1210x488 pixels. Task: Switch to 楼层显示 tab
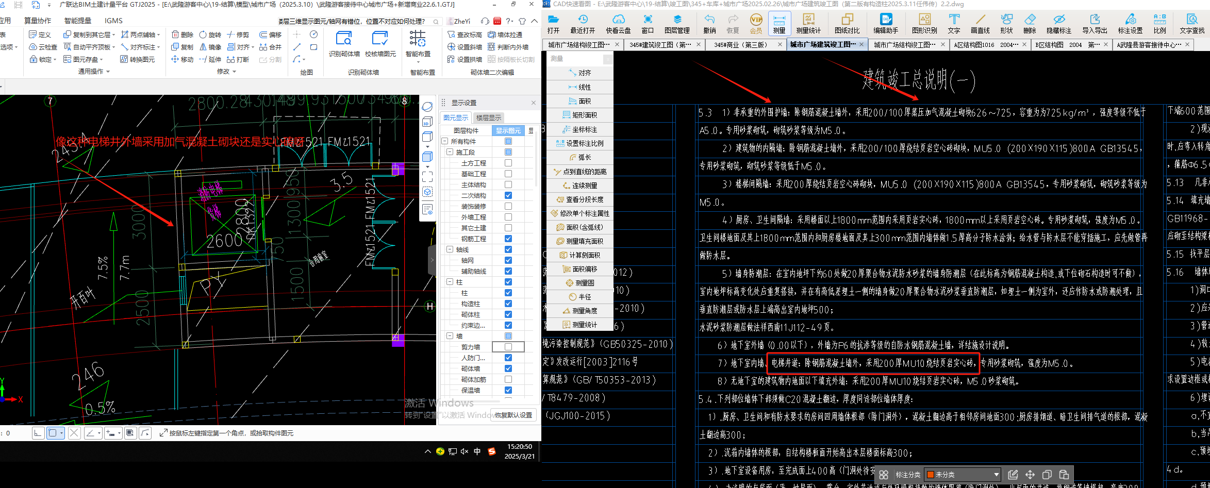(x=489, y=118)
